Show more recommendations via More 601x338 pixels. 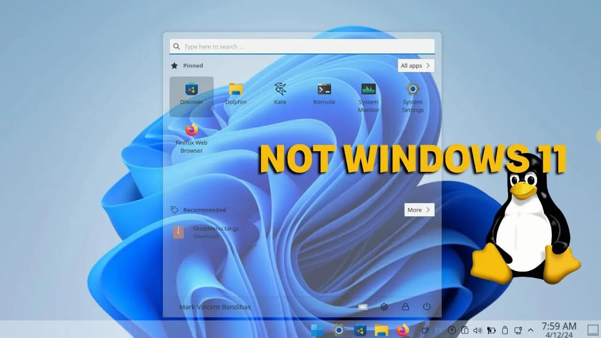tap(418, 210)
